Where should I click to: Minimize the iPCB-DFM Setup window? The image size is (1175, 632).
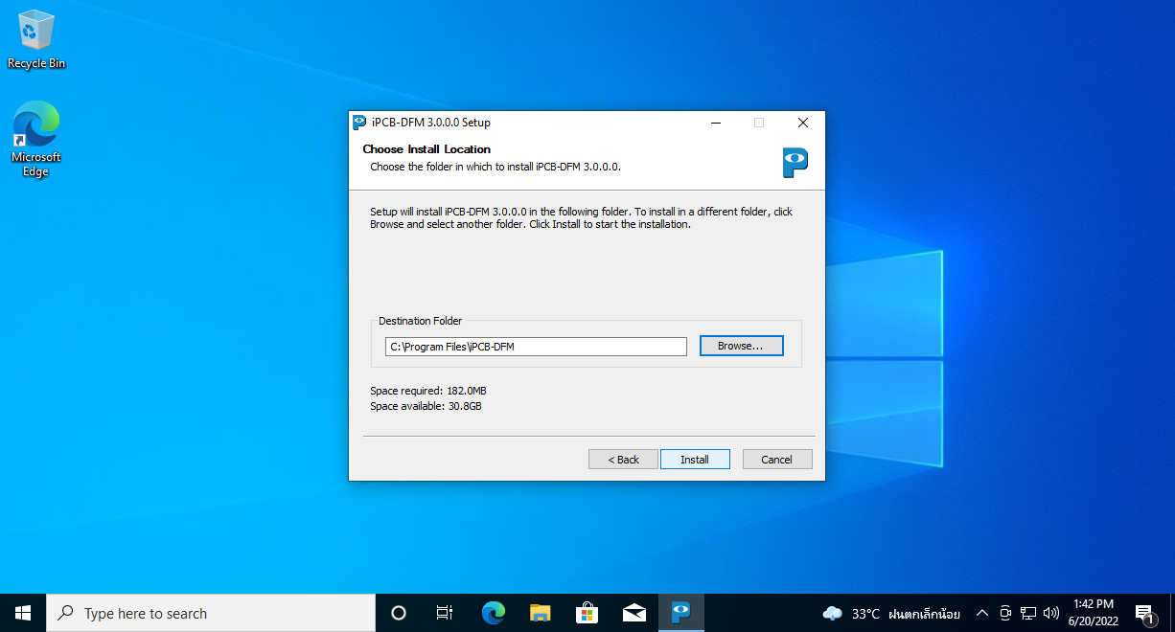tap(715, 123)
